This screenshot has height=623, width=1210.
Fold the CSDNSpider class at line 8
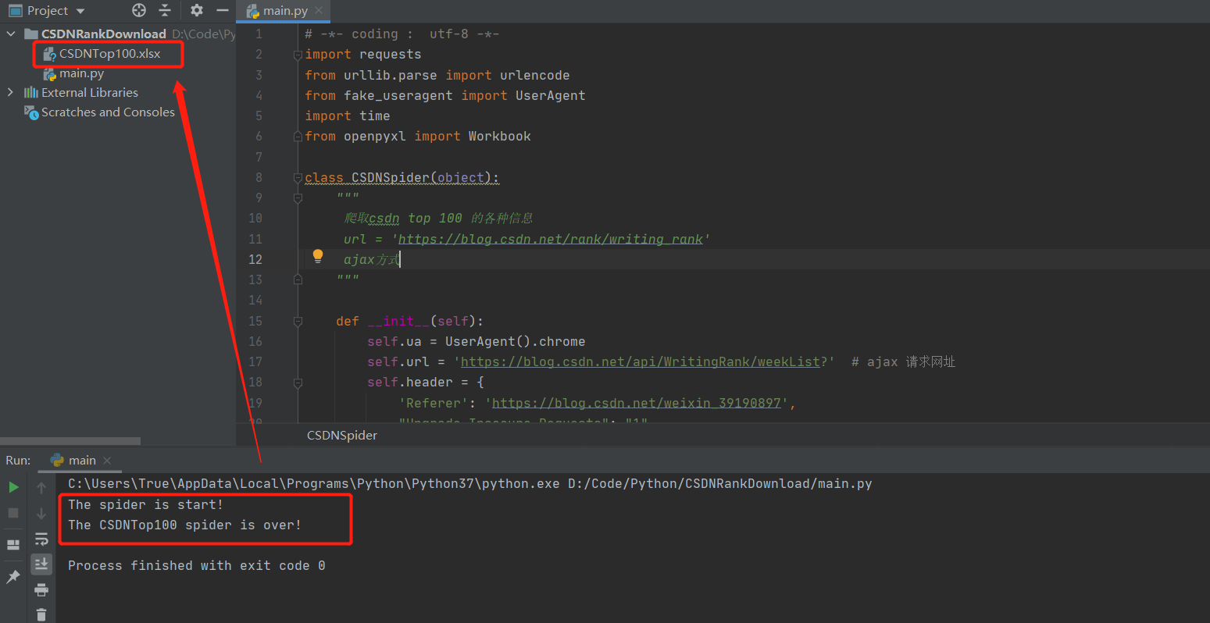pos(298,178)
